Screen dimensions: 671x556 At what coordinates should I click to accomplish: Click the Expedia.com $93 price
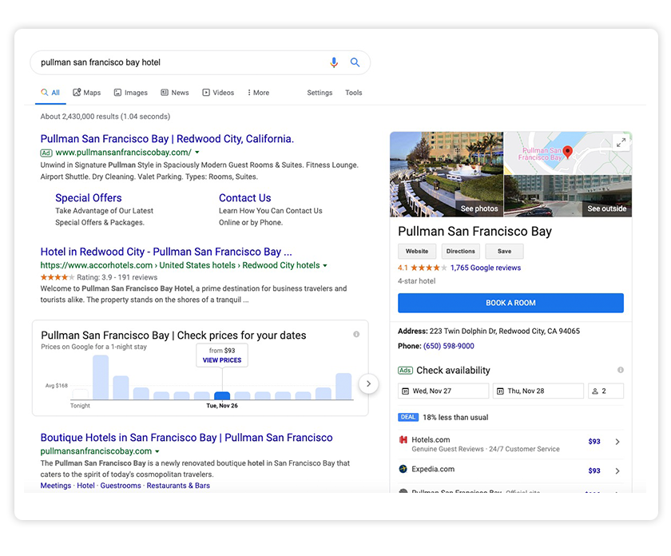[594, 471]
